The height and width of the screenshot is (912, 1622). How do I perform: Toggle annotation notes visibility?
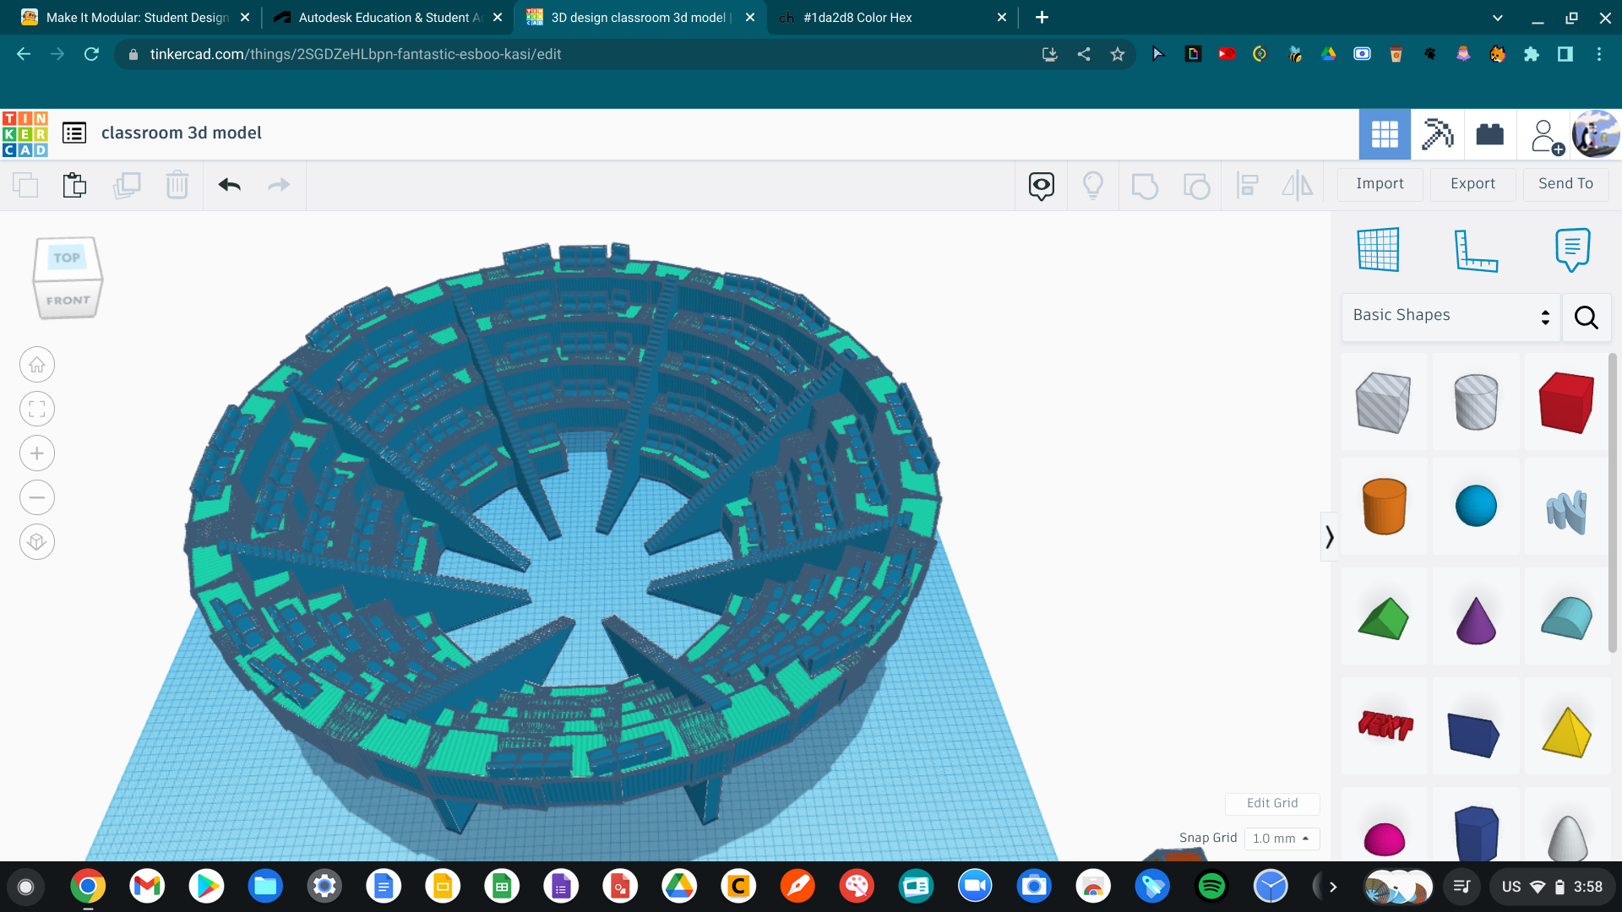[1040, 185]
